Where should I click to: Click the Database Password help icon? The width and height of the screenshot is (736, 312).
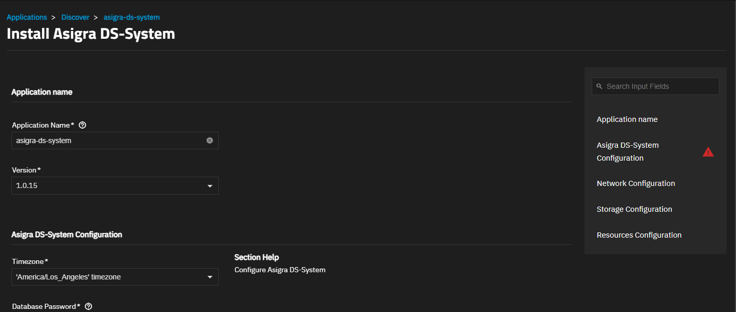[x=88, y=306]
